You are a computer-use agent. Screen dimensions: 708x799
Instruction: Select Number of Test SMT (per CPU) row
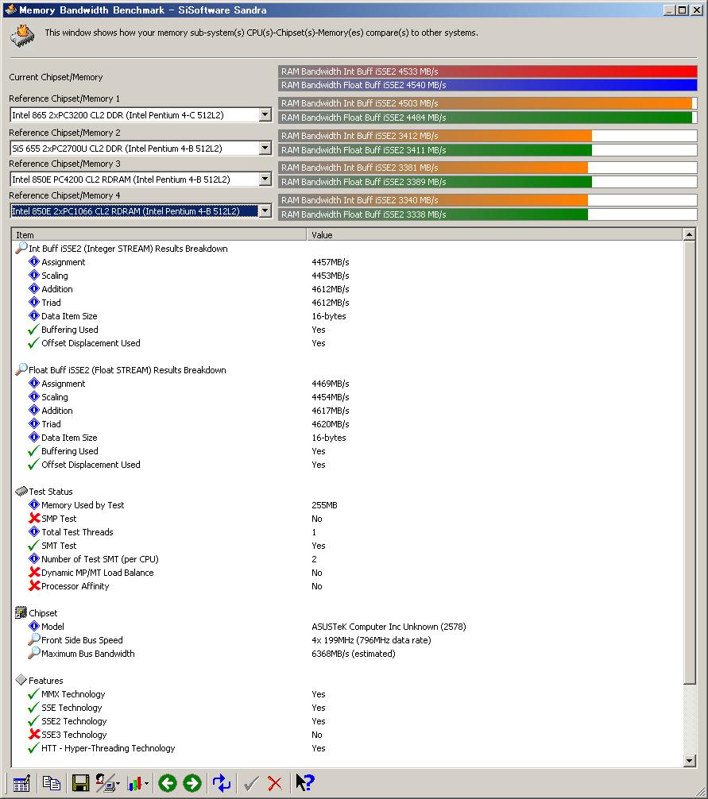(x=346, y=559)
